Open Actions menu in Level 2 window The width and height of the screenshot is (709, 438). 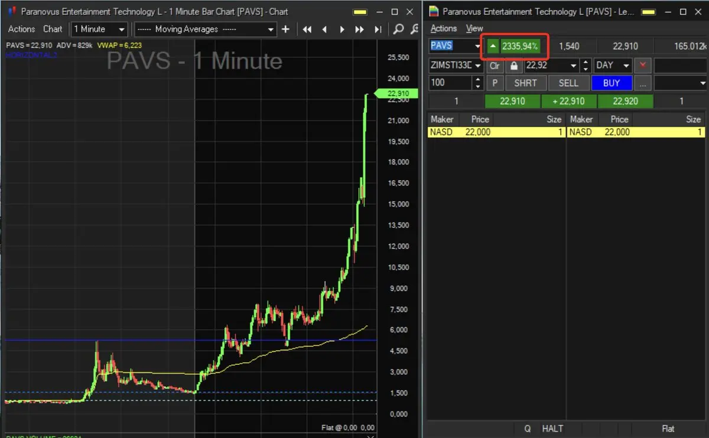point(444,28)
